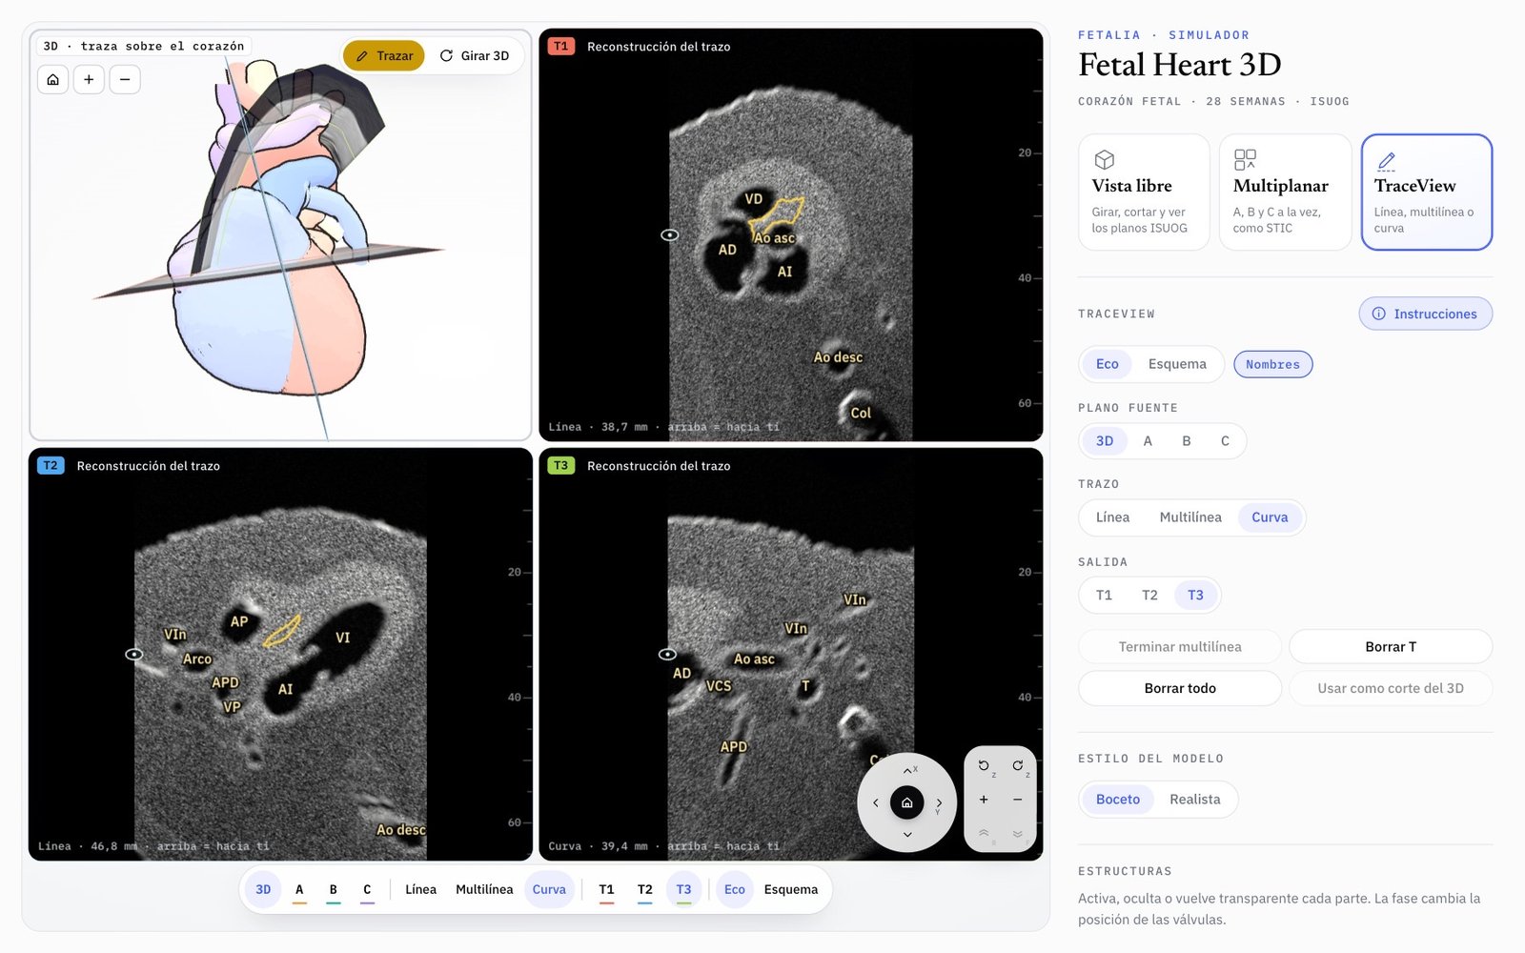The width and height of the screenshot is (1525, 953).
Task: Choose source plane A under Plano Fuente
Action: (1148, 441)
